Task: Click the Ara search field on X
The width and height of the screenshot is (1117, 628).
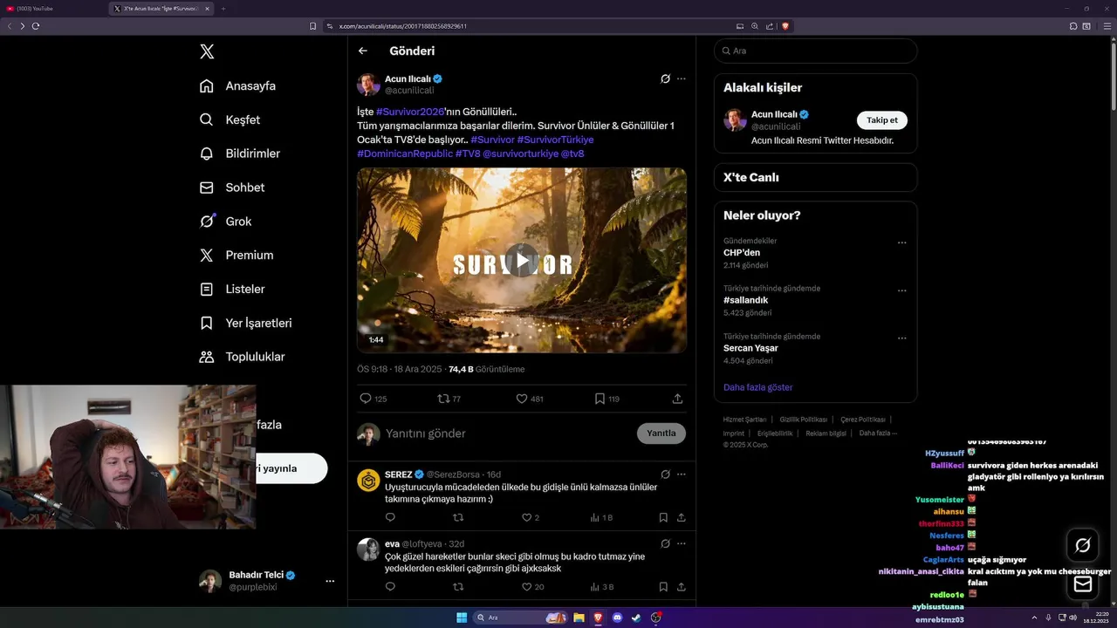Action: 816,51
